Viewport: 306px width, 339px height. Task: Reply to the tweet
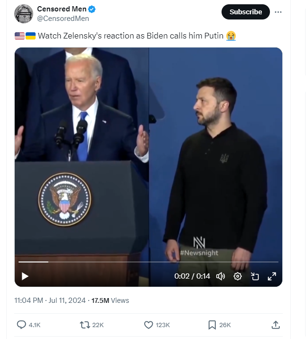pyautogui.click(x=22, y=325)
